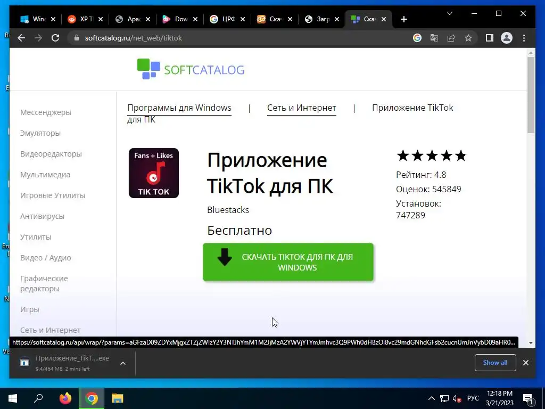Open Утилиты sidebar category
Image resolution: width=545 pixels, height=409 pixels.
(36, 237)
